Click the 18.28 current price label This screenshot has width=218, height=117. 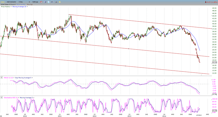214,62
